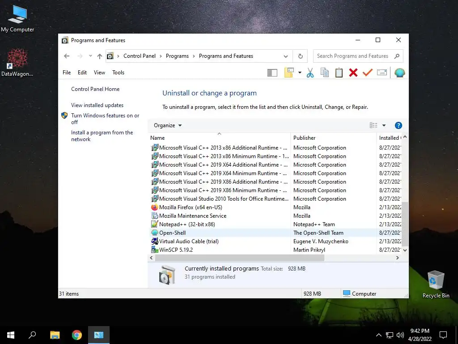The height and width of the screenshot is (344, 458).
Task: Open View installed updates link
Action: point(97,105)
